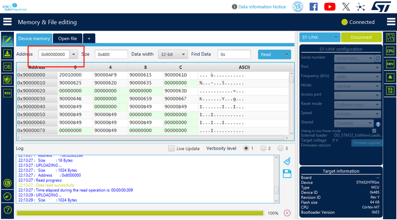Open the bug fault analyzer icon
This screenshot has width=397, height=220.
(390, 77)
